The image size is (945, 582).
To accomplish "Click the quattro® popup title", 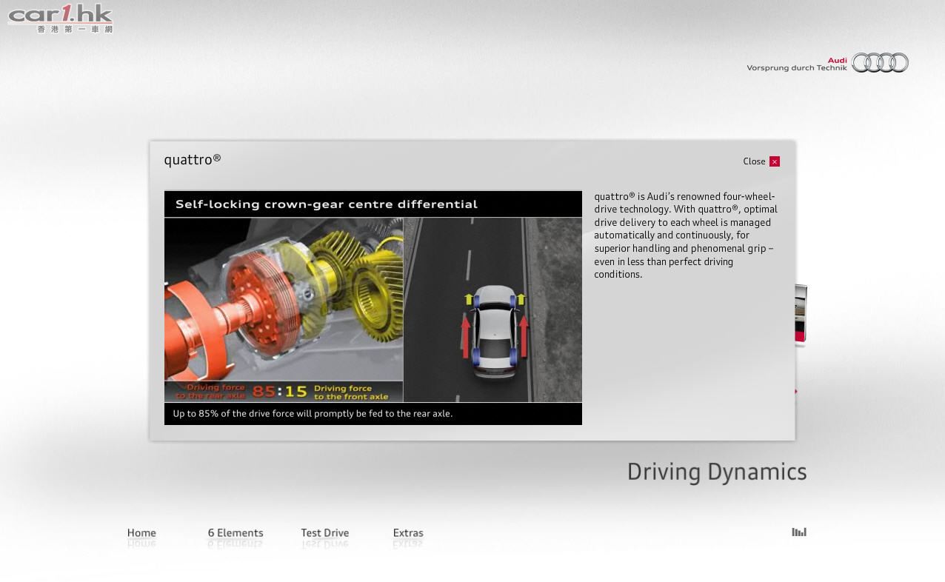I will click(193, 160).
